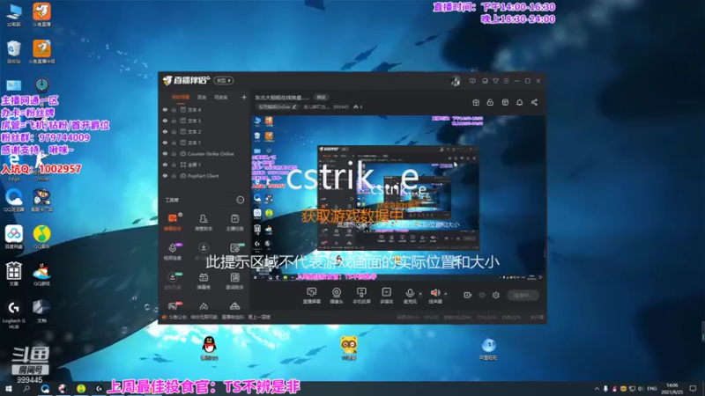The width and height of the screenshot is (705, 396).
Task: Click the record video icon beside settings
Action: 467,295
